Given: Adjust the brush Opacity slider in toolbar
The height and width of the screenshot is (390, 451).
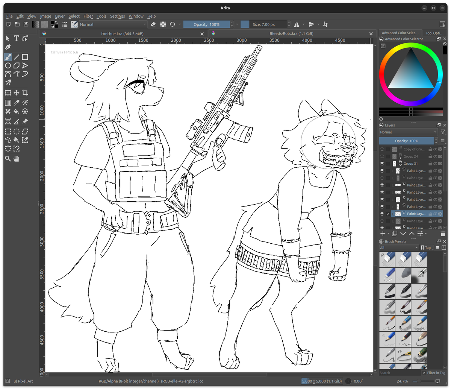Looking at the screenshot, I should (x=206, y=24).
